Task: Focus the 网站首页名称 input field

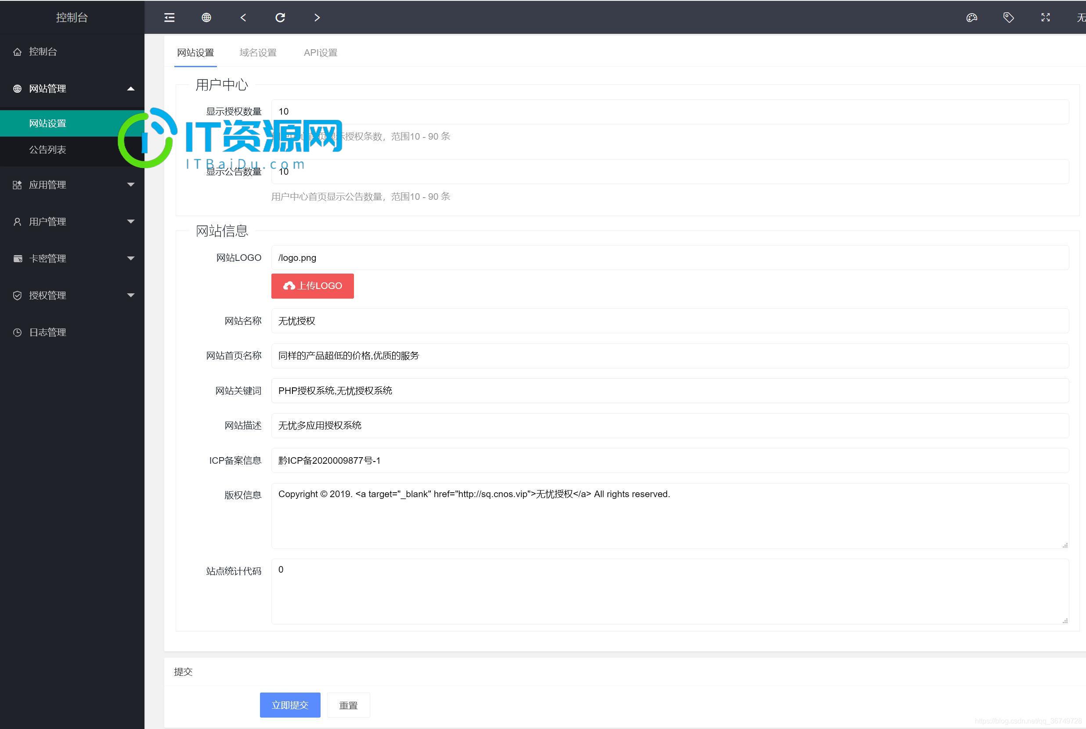Action: (670, 356)
